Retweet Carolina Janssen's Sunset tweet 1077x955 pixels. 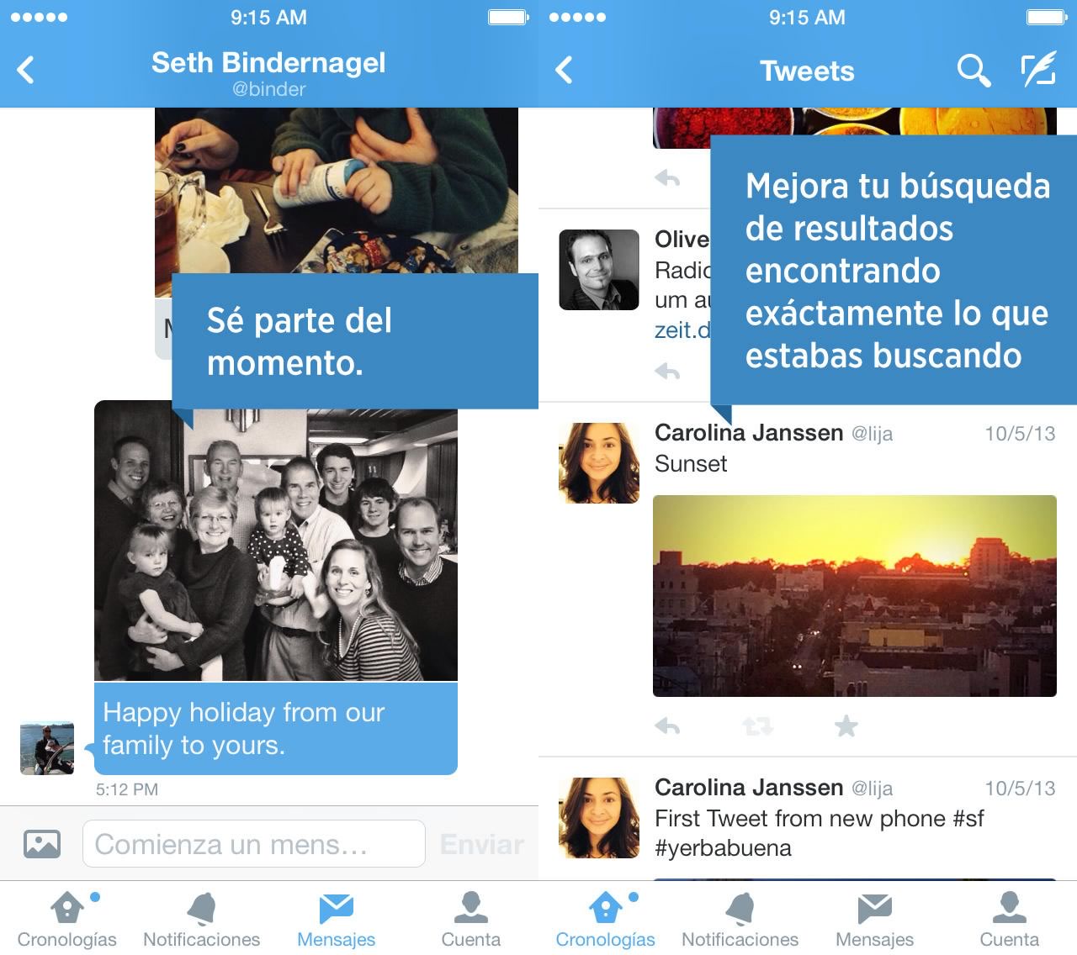click(x=757, y=725)
